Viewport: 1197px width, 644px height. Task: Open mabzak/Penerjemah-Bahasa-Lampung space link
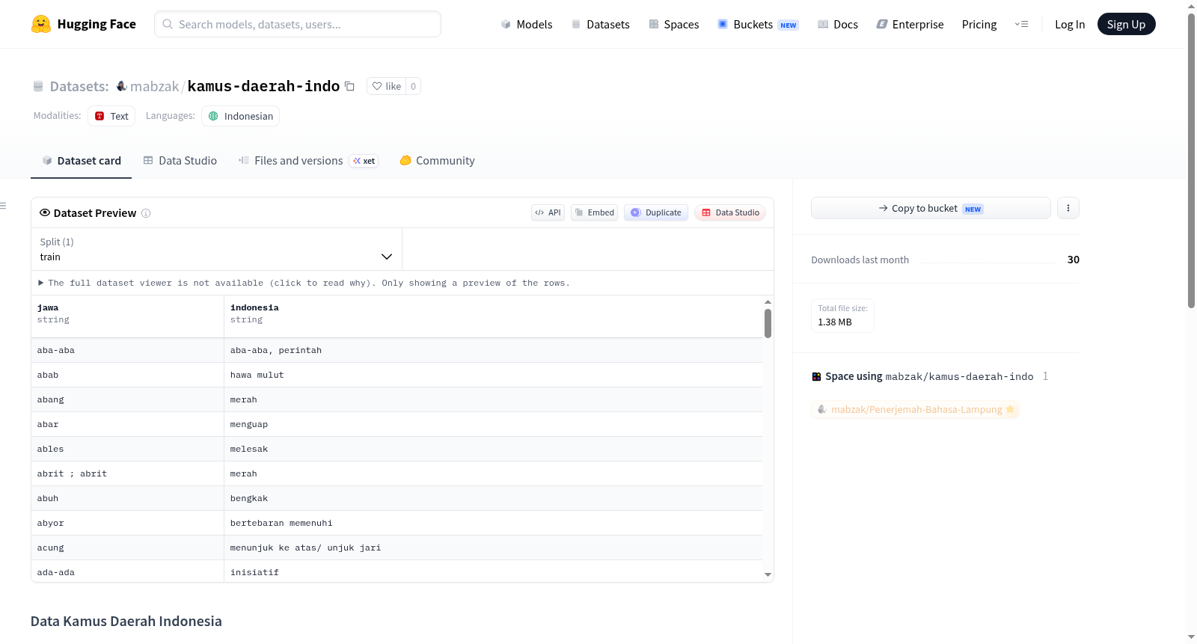click(x=916, y=409)
